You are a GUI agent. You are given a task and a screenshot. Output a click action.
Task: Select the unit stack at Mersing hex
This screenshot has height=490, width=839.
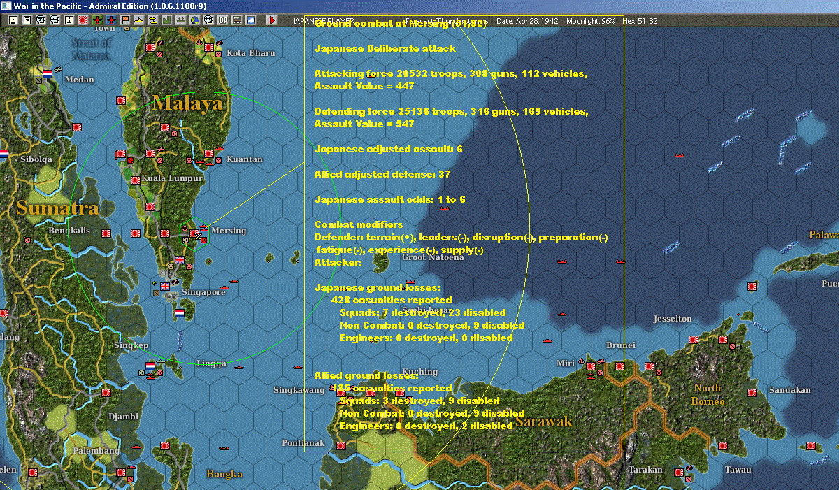(x=195, y=233)
